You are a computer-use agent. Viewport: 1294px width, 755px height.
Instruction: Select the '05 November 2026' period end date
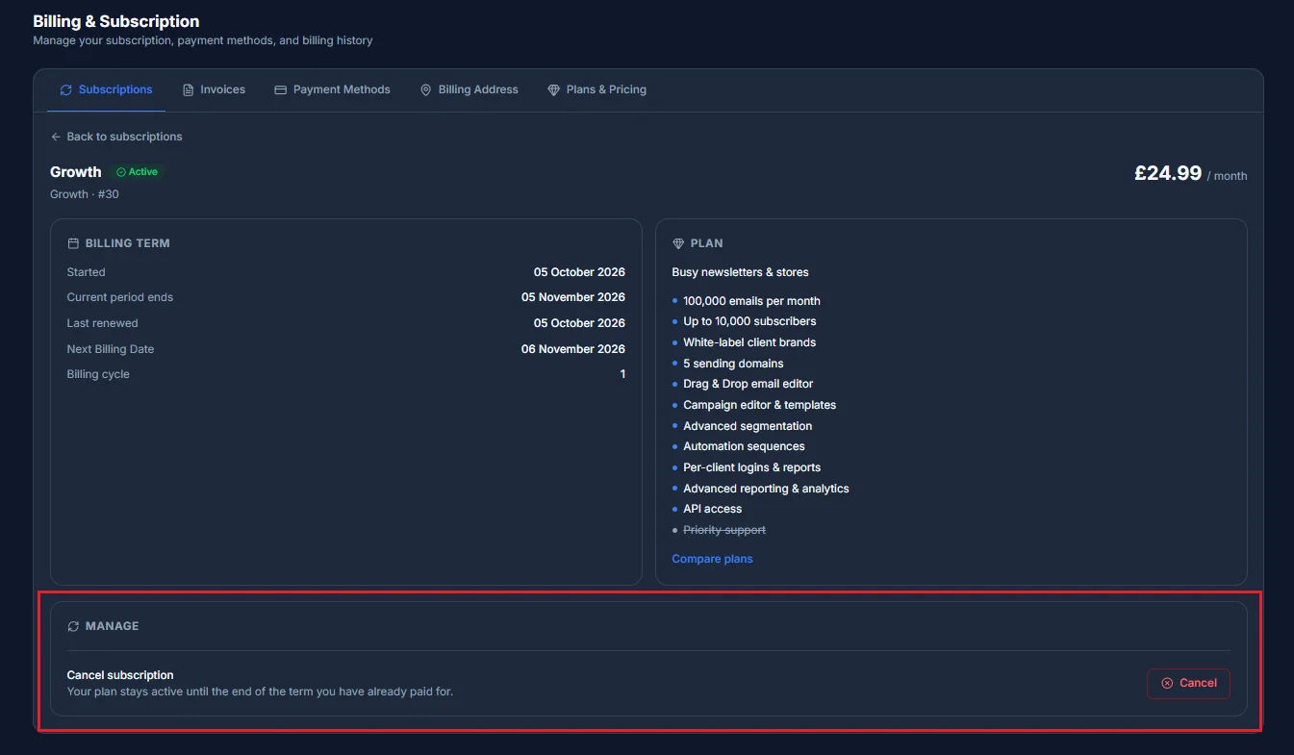[573, 297]
